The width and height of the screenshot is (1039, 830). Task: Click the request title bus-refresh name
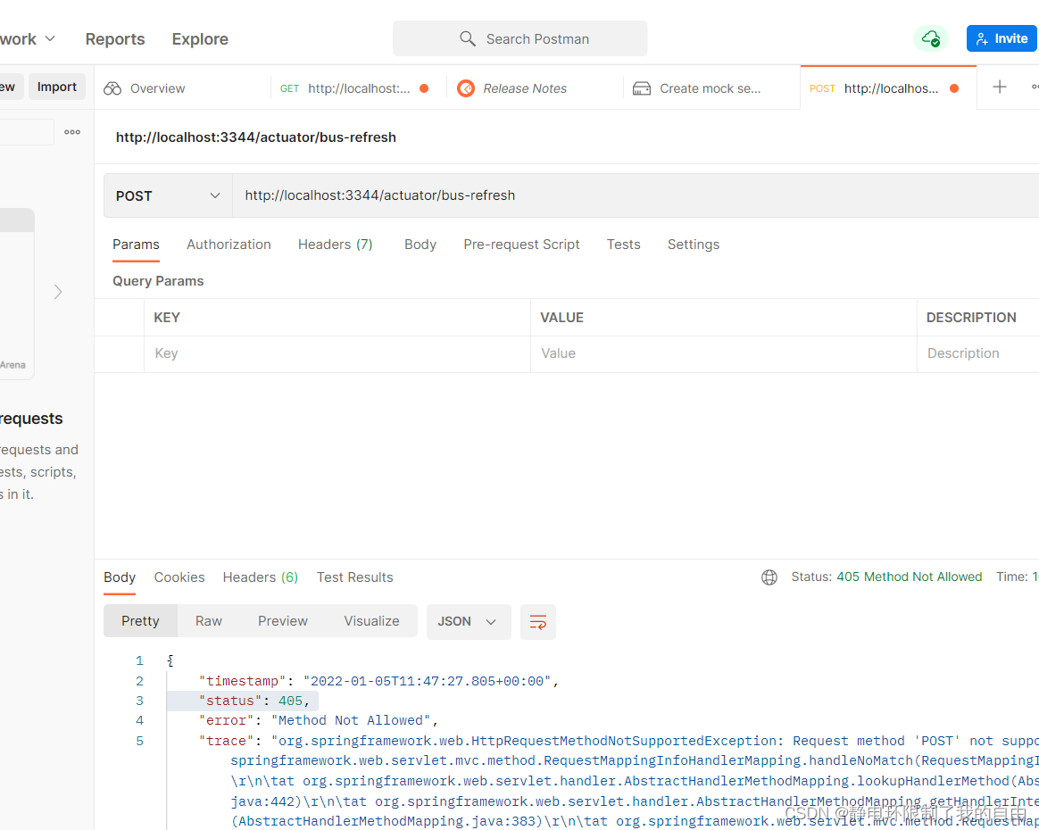[x=256, y=137]
